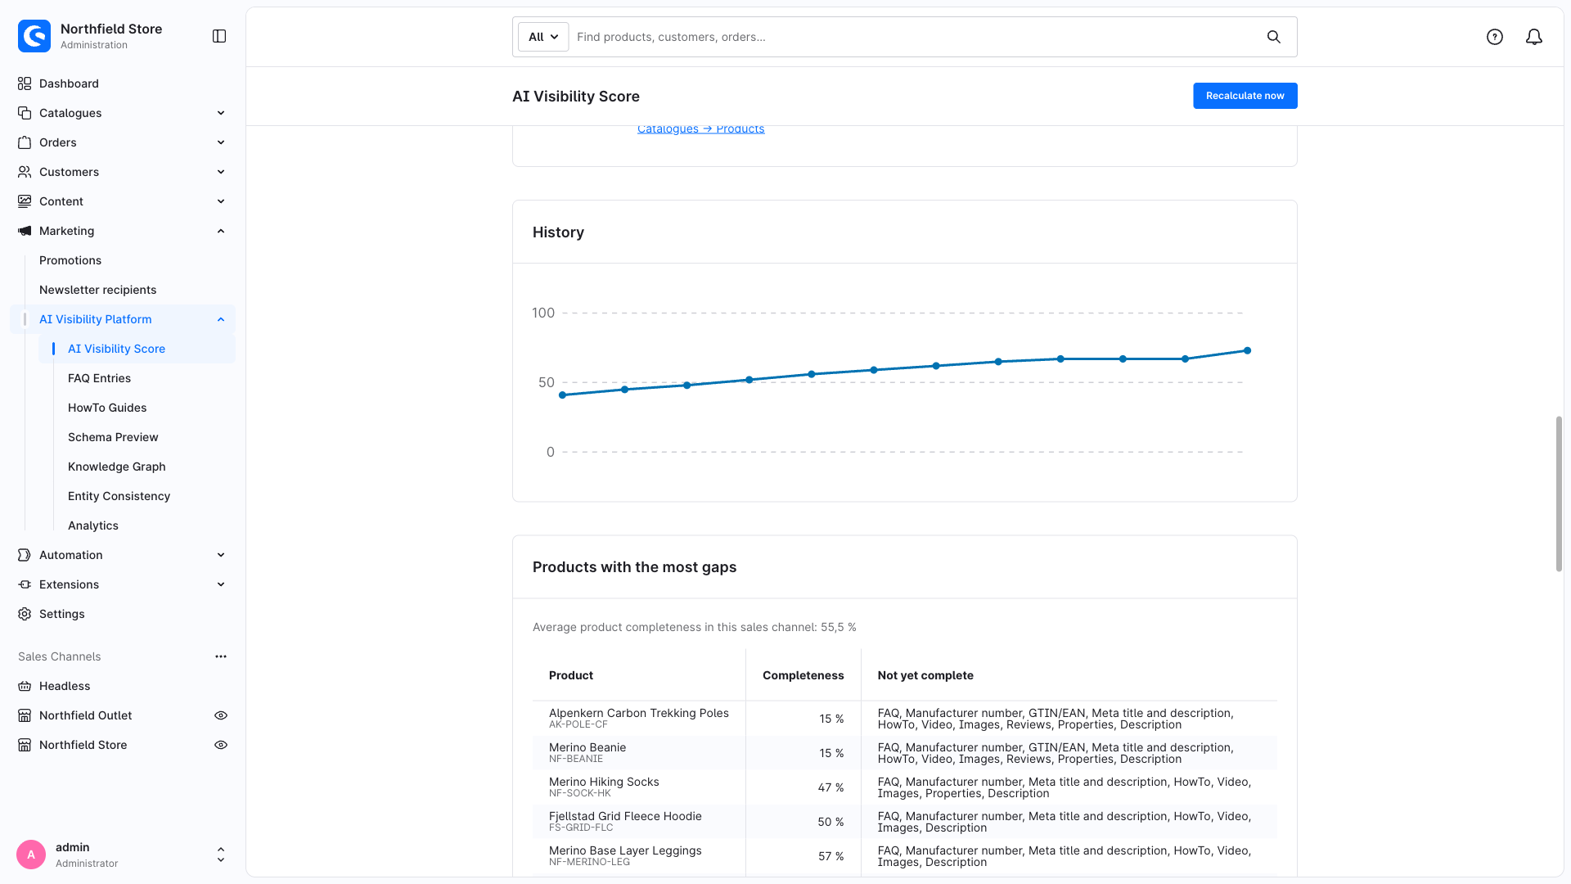Click the Content icon
Viewport: 1571px width, 884px height.
click(x=25, y=201)
